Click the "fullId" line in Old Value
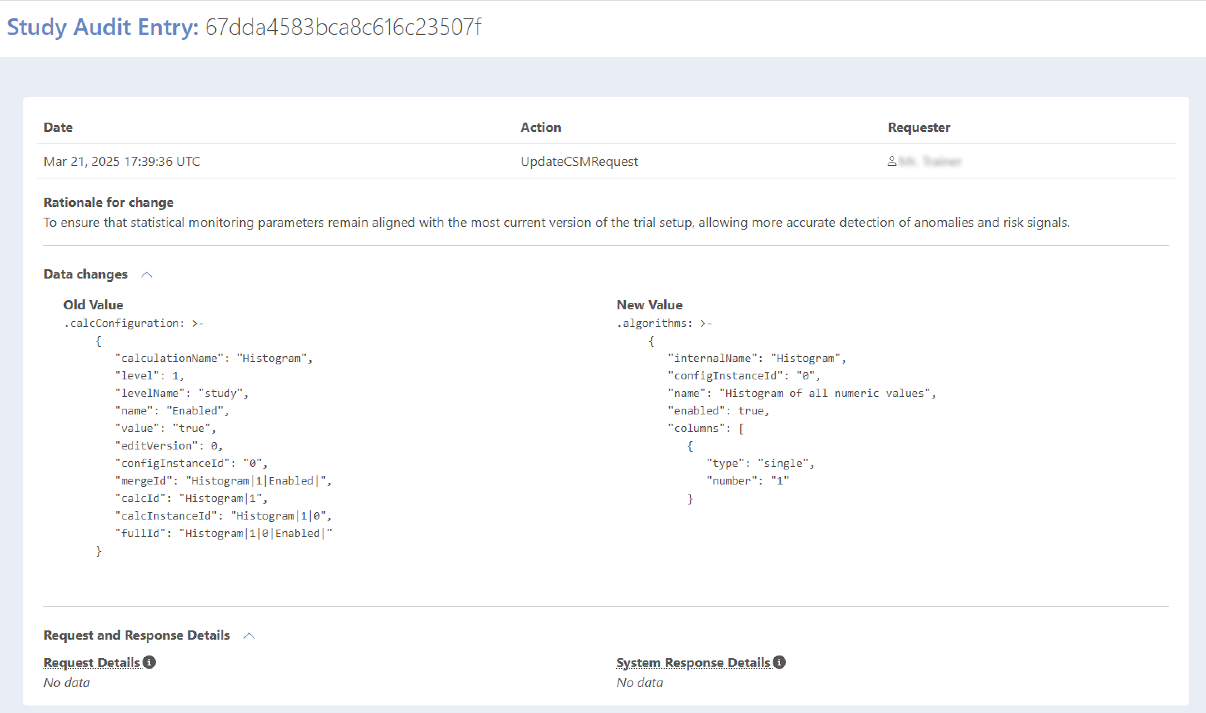This screenshot has height=713, width=1206. tap(223, 533)
